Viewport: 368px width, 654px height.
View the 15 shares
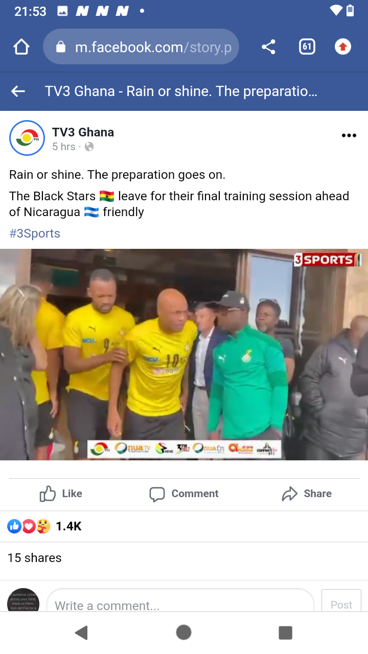pyautogui.click(x=35, y=558)
